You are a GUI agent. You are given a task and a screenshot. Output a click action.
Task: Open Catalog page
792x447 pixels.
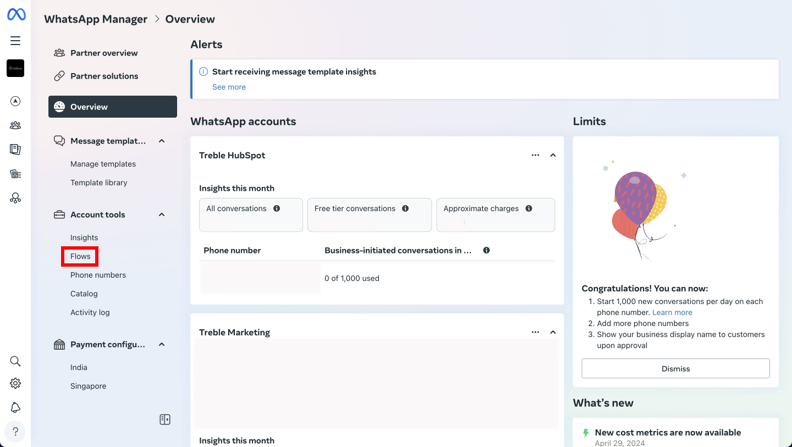coord(84,294)
